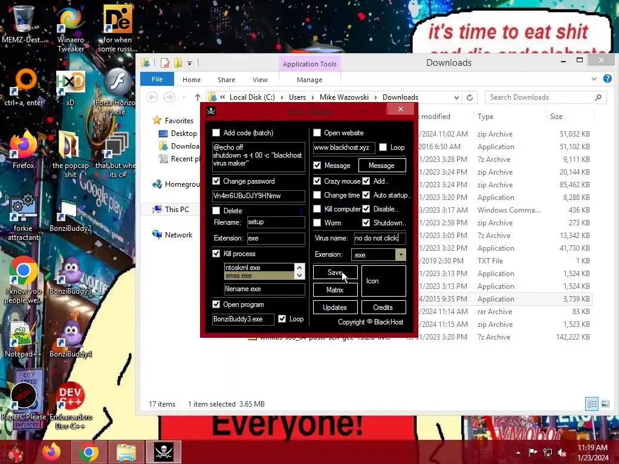The width and height of the screenshot is (619, 464).
Task: Tick the Kill computer checkbox
Action: pyautogui.click(x=317, y=208)
